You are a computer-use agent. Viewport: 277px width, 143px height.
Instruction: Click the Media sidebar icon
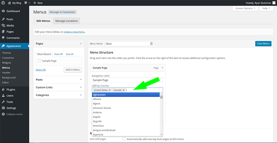(x=3, y=25)
